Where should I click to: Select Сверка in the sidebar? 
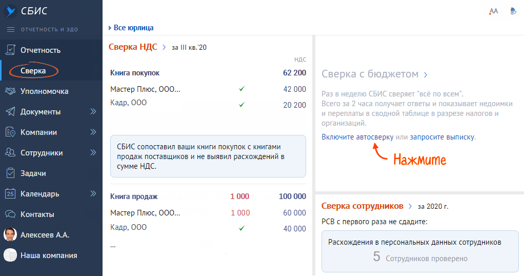pyautogui.click(x=33, y=71)
